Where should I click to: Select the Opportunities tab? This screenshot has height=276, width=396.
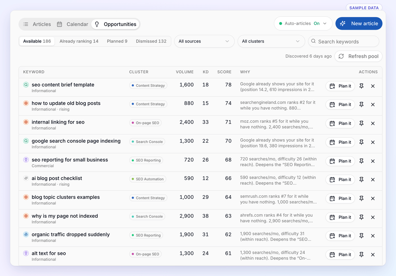[115, 24]
